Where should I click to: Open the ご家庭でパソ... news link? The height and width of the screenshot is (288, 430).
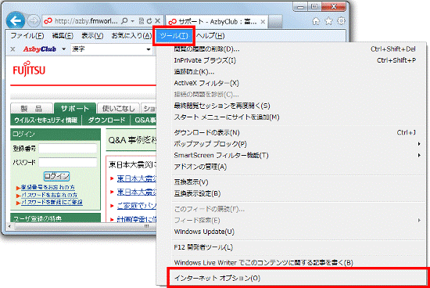click(137, 206)
